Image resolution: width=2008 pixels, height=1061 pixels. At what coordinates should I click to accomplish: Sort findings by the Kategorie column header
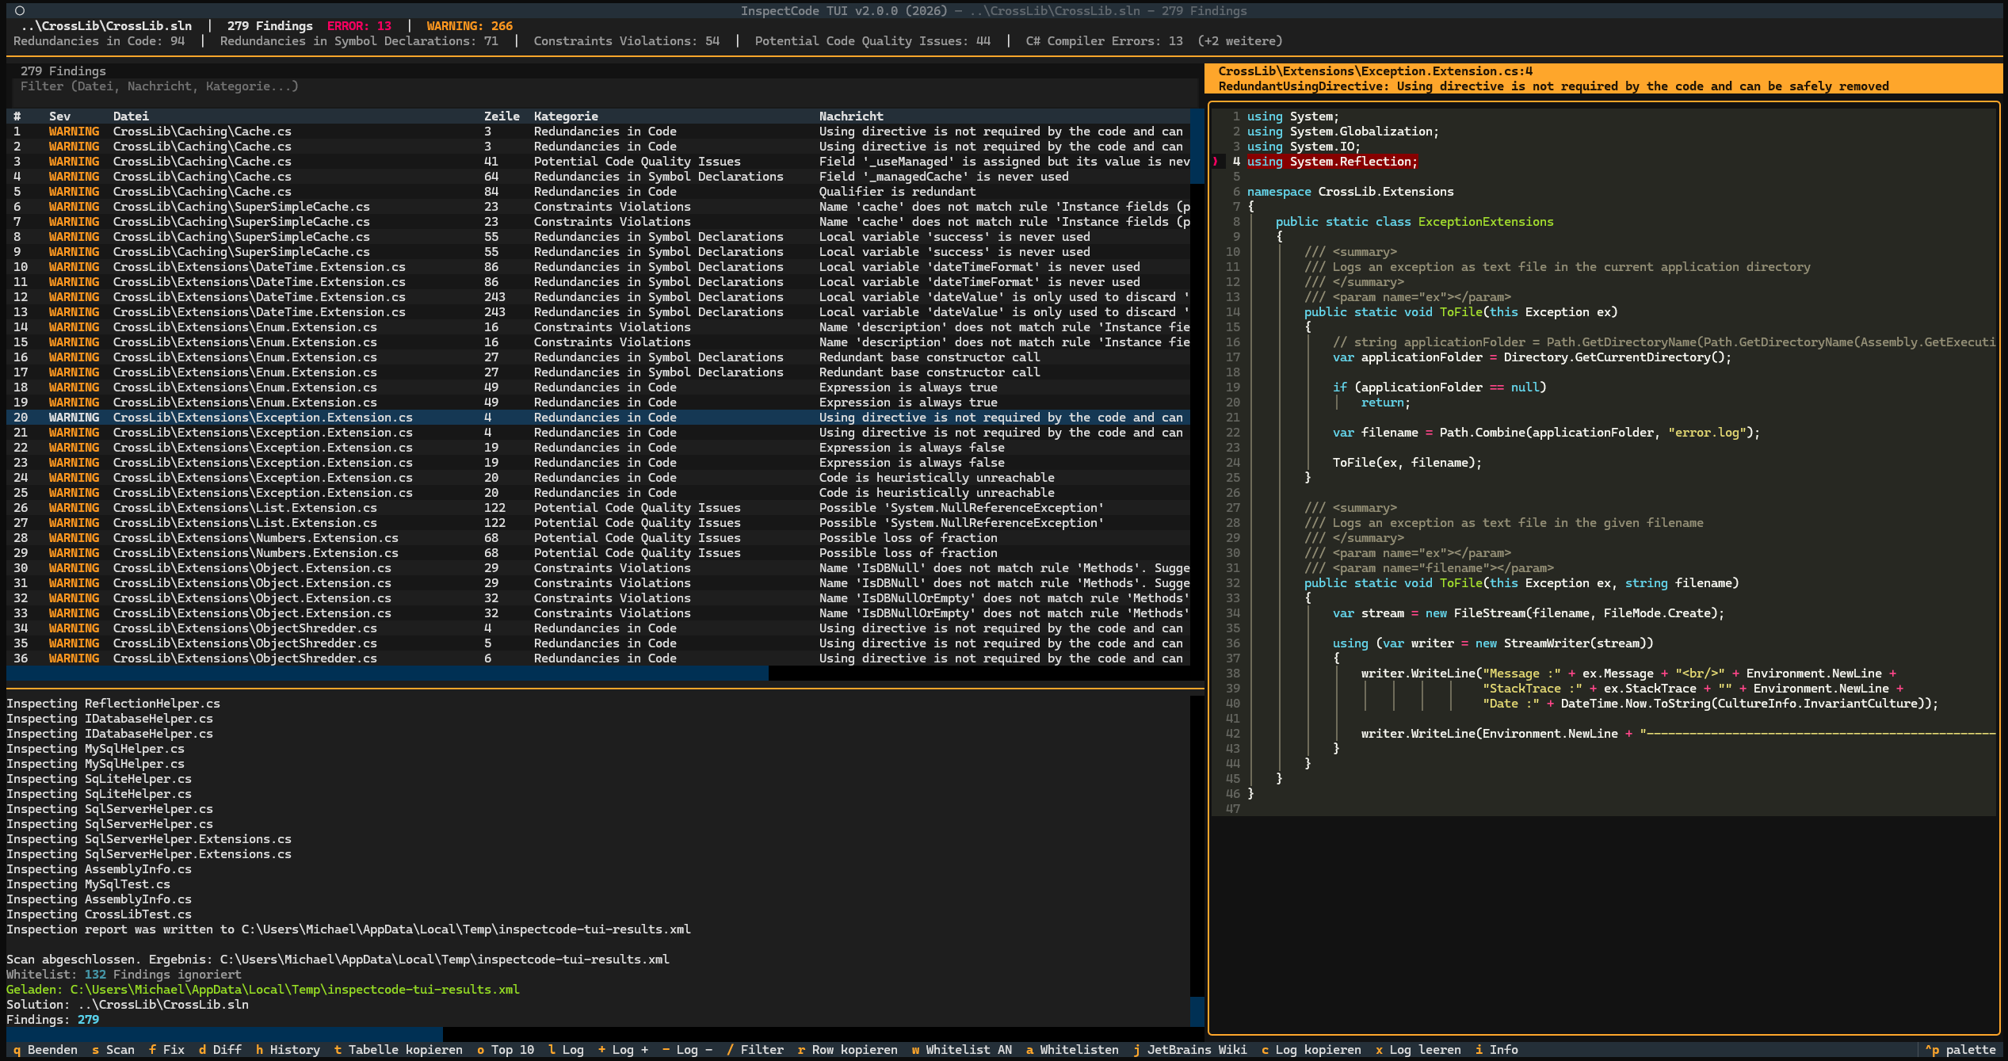(x=565, y=116)
